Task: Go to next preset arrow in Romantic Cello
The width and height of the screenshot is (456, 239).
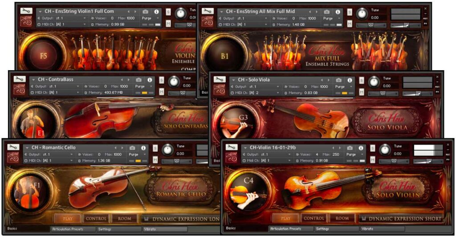Action: point(122,147)
